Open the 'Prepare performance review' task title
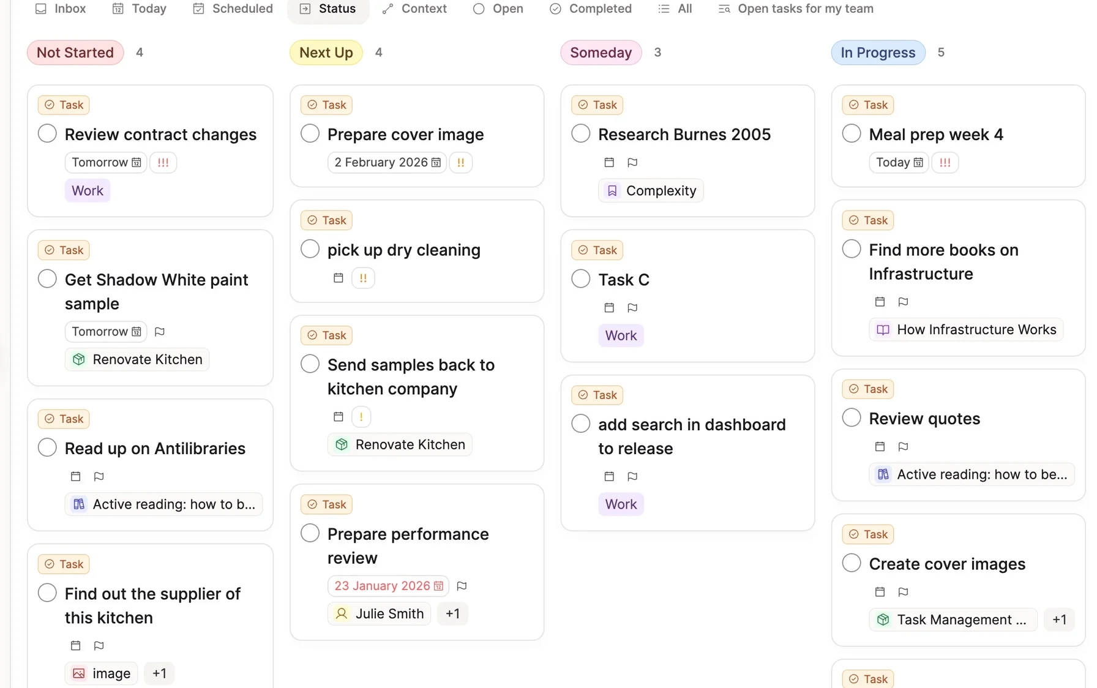Viewport: 1097px width, 688px height. click(408, 545)
